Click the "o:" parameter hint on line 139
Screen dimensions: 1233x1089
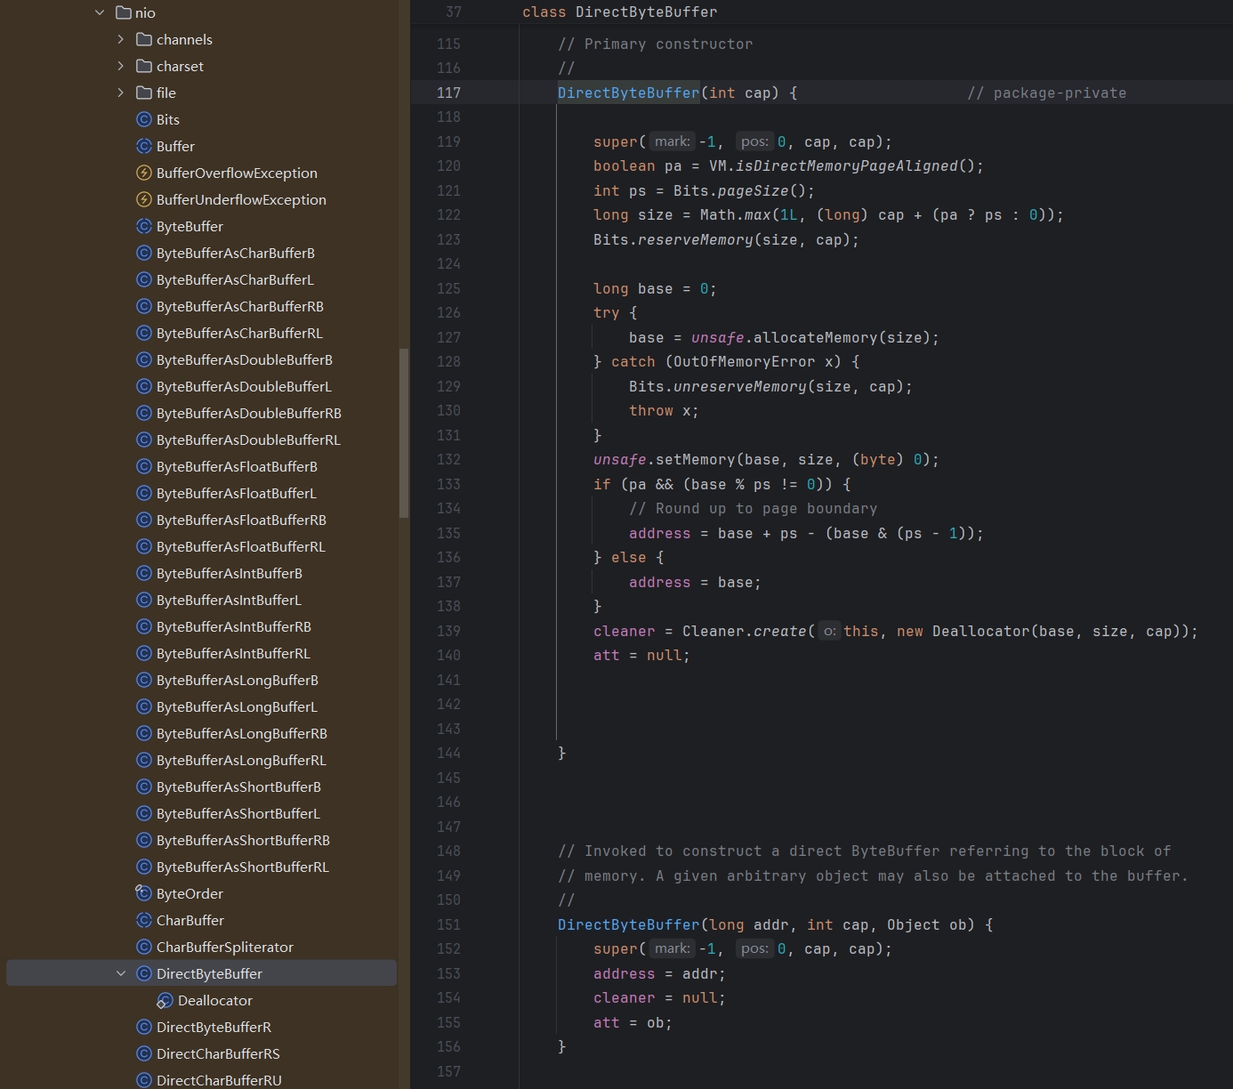point(829,631)
